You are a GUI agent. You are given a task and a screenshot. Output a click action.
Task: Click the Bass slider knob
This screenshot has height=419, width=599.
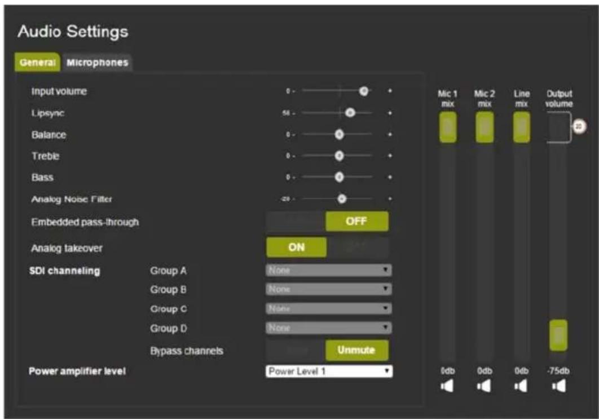point(339,177)
